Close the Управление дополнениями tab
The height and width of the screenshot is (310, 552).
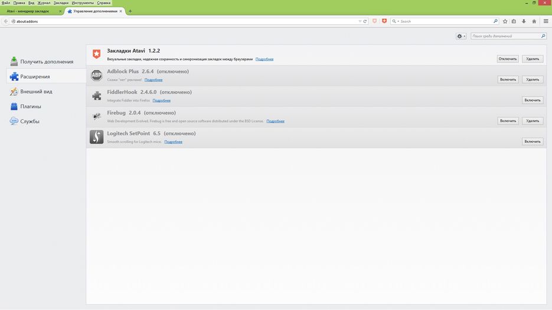coord(121,11)
